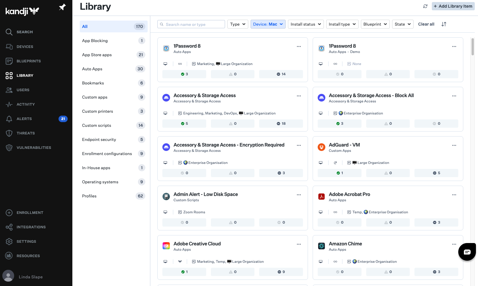478x286 pixels.
Task: Select the Custom scripts category
Action: 114,125
